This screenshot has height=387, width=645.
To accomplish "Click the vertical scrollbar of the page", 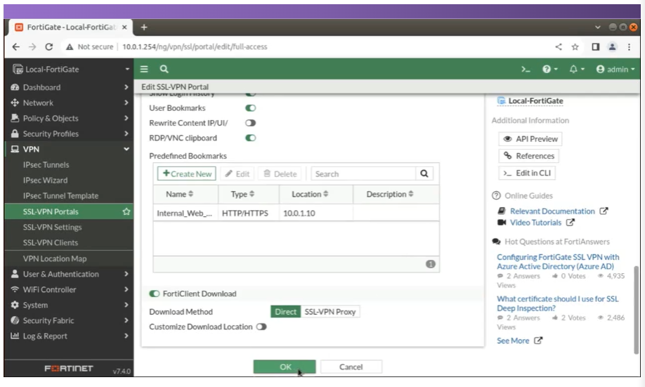I will [636, 310].
